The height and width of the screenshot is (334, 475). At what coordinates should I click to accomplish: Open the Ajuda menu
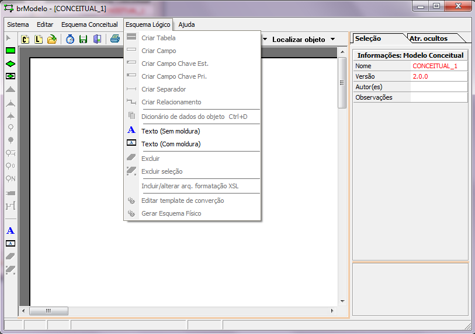[186, 25]
